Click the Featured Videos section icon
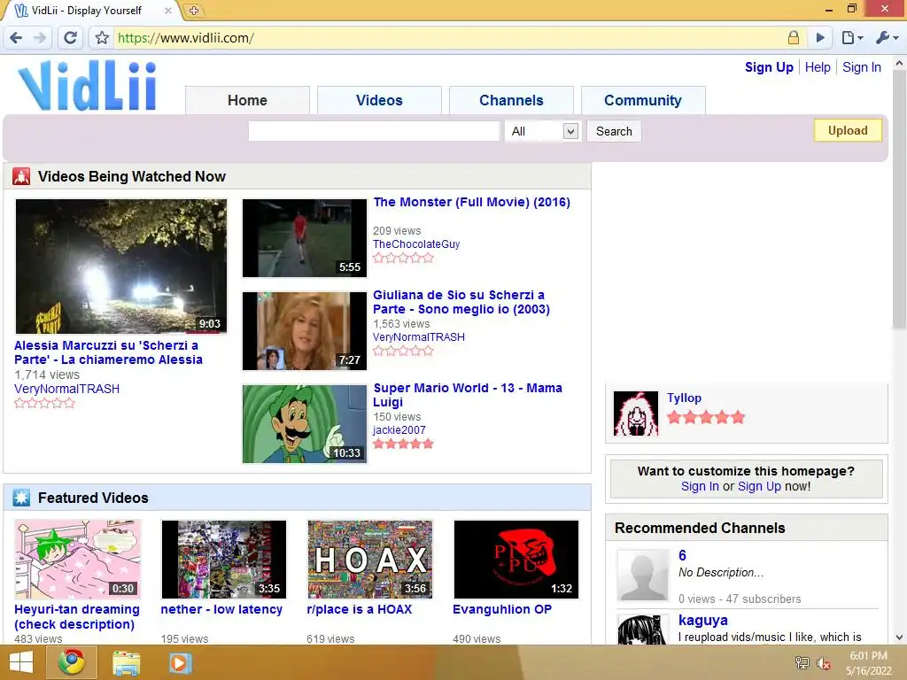Image resolution: width=907 pixels, height=680 pixels. point(21,498)
